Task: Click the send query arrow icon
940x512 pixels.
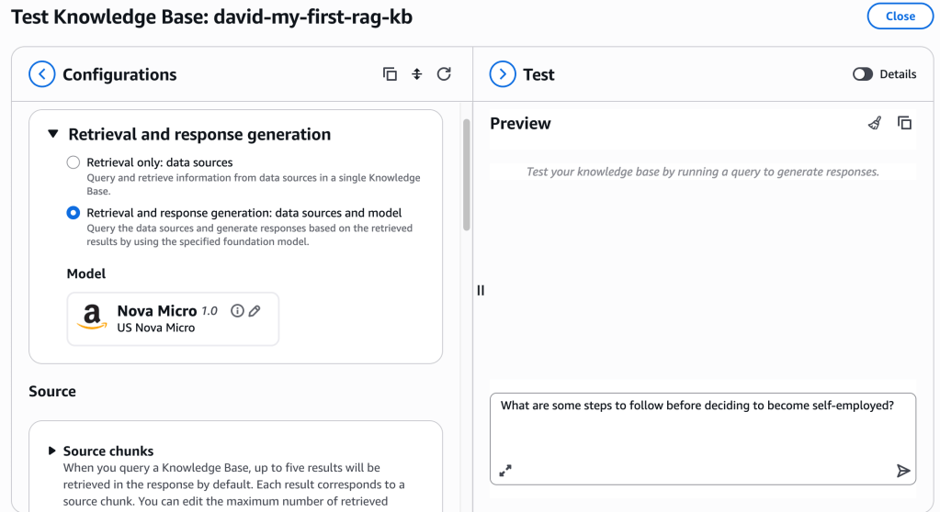Action: point(903,471)
